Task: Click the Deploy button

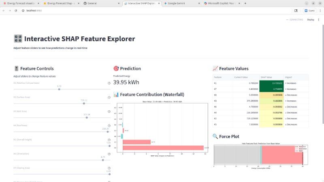Action: [311, 19]
